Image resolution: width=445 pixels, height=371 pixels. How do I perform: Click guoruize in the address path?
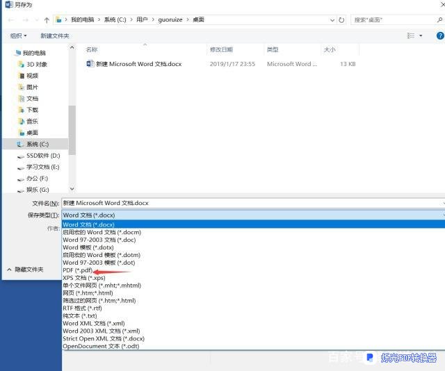[170, 19]
